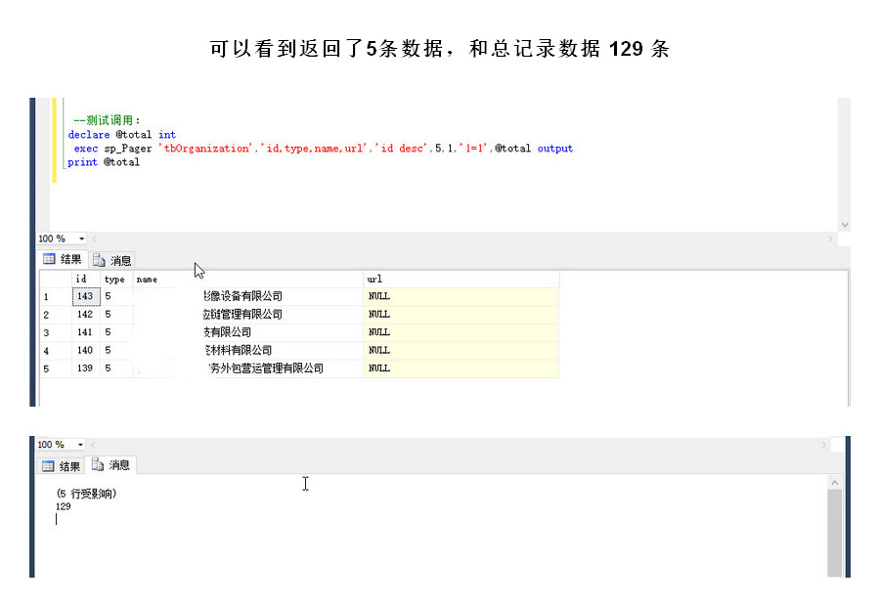
Task: Open the upper 100% zoom level dropdown
Action: click(59, 238)
